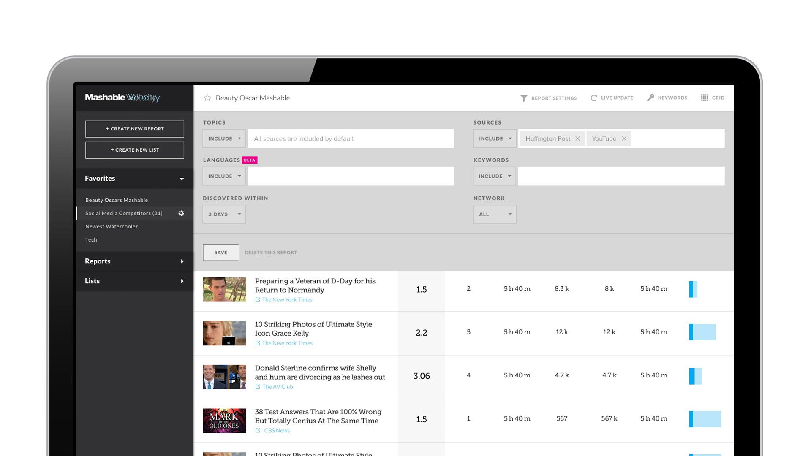Click score 2.2 in Grace Kelly row
Image resolution: width=811 pixels, height=456 pixels.
[422, 333]
